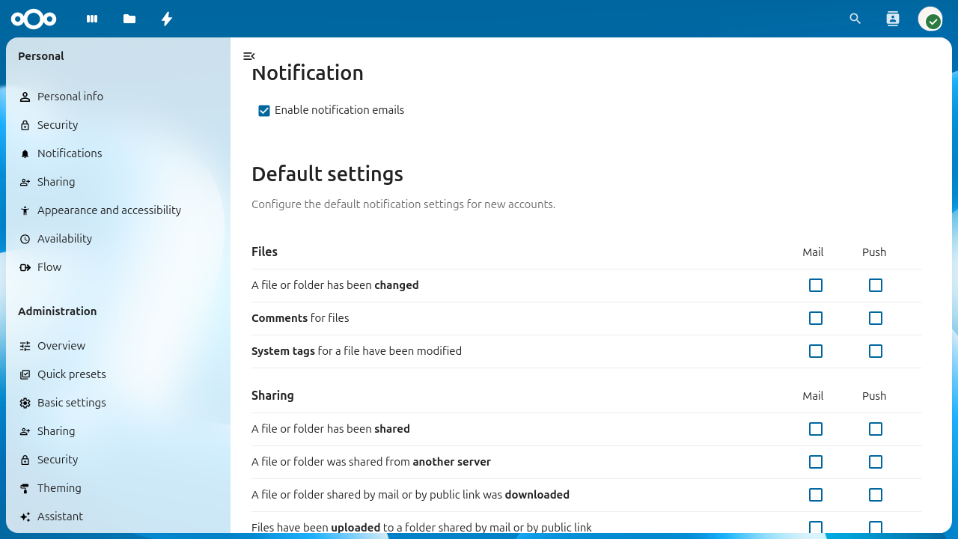The image size is (958, 539).
Task: Open Availability in personal settings
Action: (64, 239)
